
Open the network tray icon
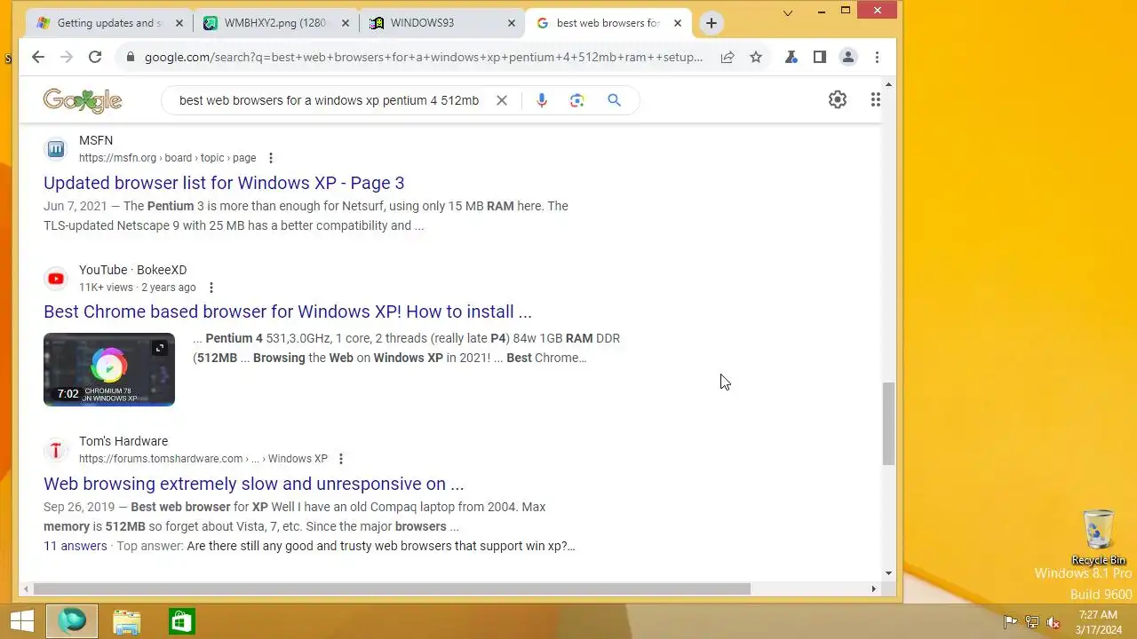point(1032,622)
